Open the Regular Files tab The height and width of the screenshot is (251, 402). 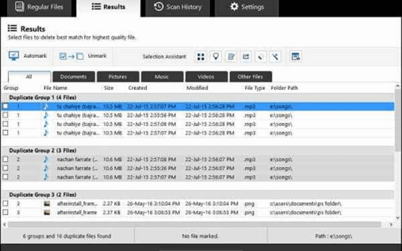[x=39, y=8]
